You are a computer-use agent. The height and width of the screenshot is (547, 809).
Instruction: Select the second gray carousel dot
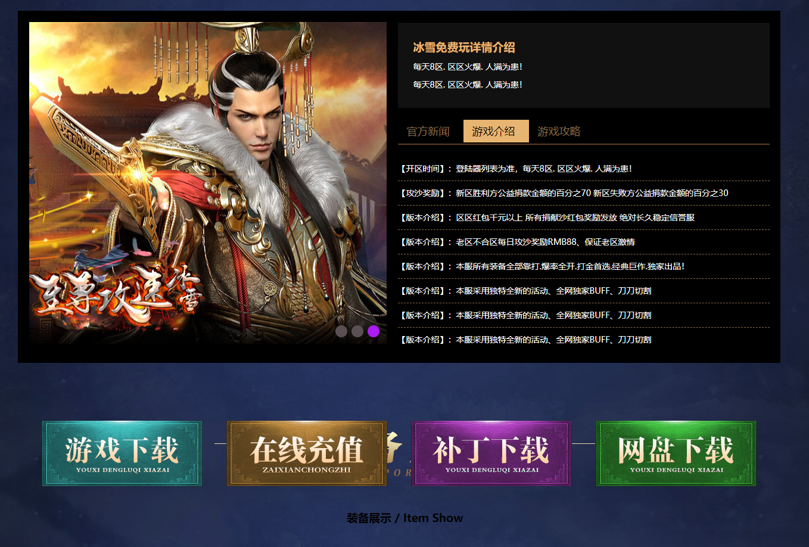357,331
